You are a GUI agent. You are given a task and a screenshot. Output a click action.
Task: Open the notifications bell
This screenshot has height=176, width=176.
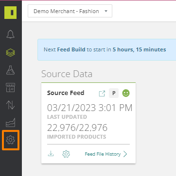tap(10, 34)
